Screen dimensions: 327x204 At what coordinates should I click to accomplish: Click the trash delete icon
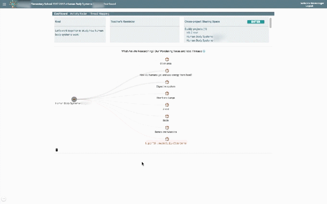coord(57,150)
